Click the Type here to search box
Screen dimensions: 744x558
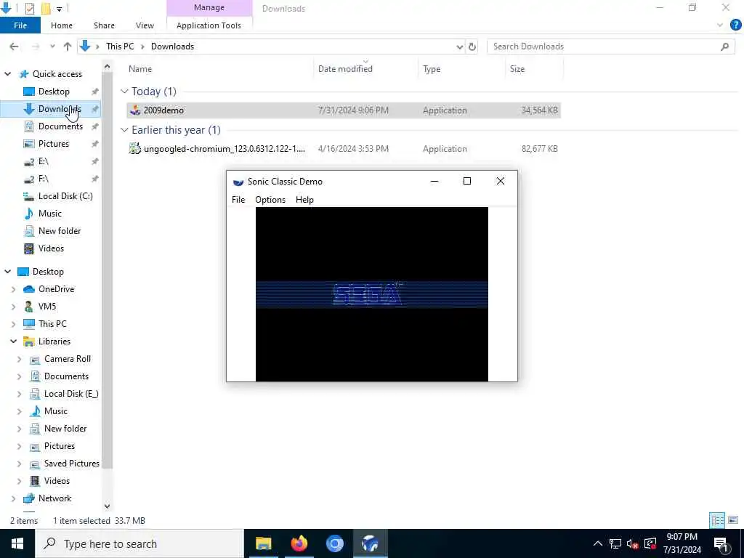(x=139, y=543)
